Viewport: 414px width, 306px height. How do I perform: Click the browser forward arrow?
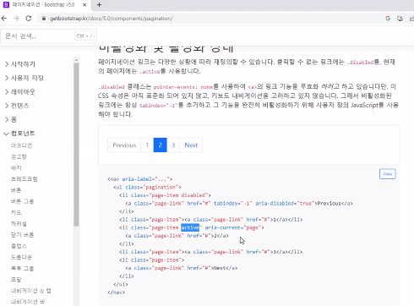pyautogui.click(x=16, y=19)
